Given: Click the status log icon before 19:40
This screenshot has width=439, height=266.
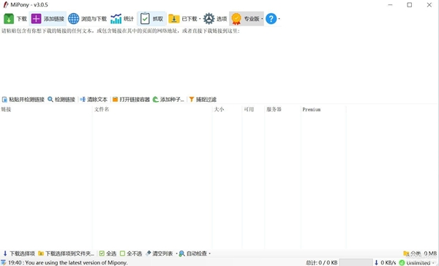Looking at the screenshot, I should click(4, 262).
